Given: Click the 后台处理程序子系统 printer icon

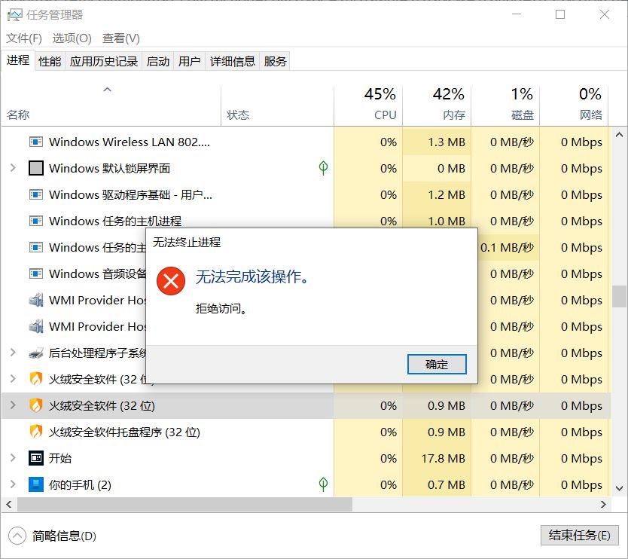Looking at the screenshot, I should (36, 353).
